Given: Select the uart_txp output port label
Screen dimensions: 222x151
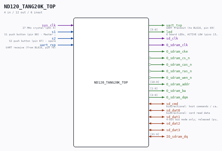Looking at the screenshot, I should click(174, 25).
